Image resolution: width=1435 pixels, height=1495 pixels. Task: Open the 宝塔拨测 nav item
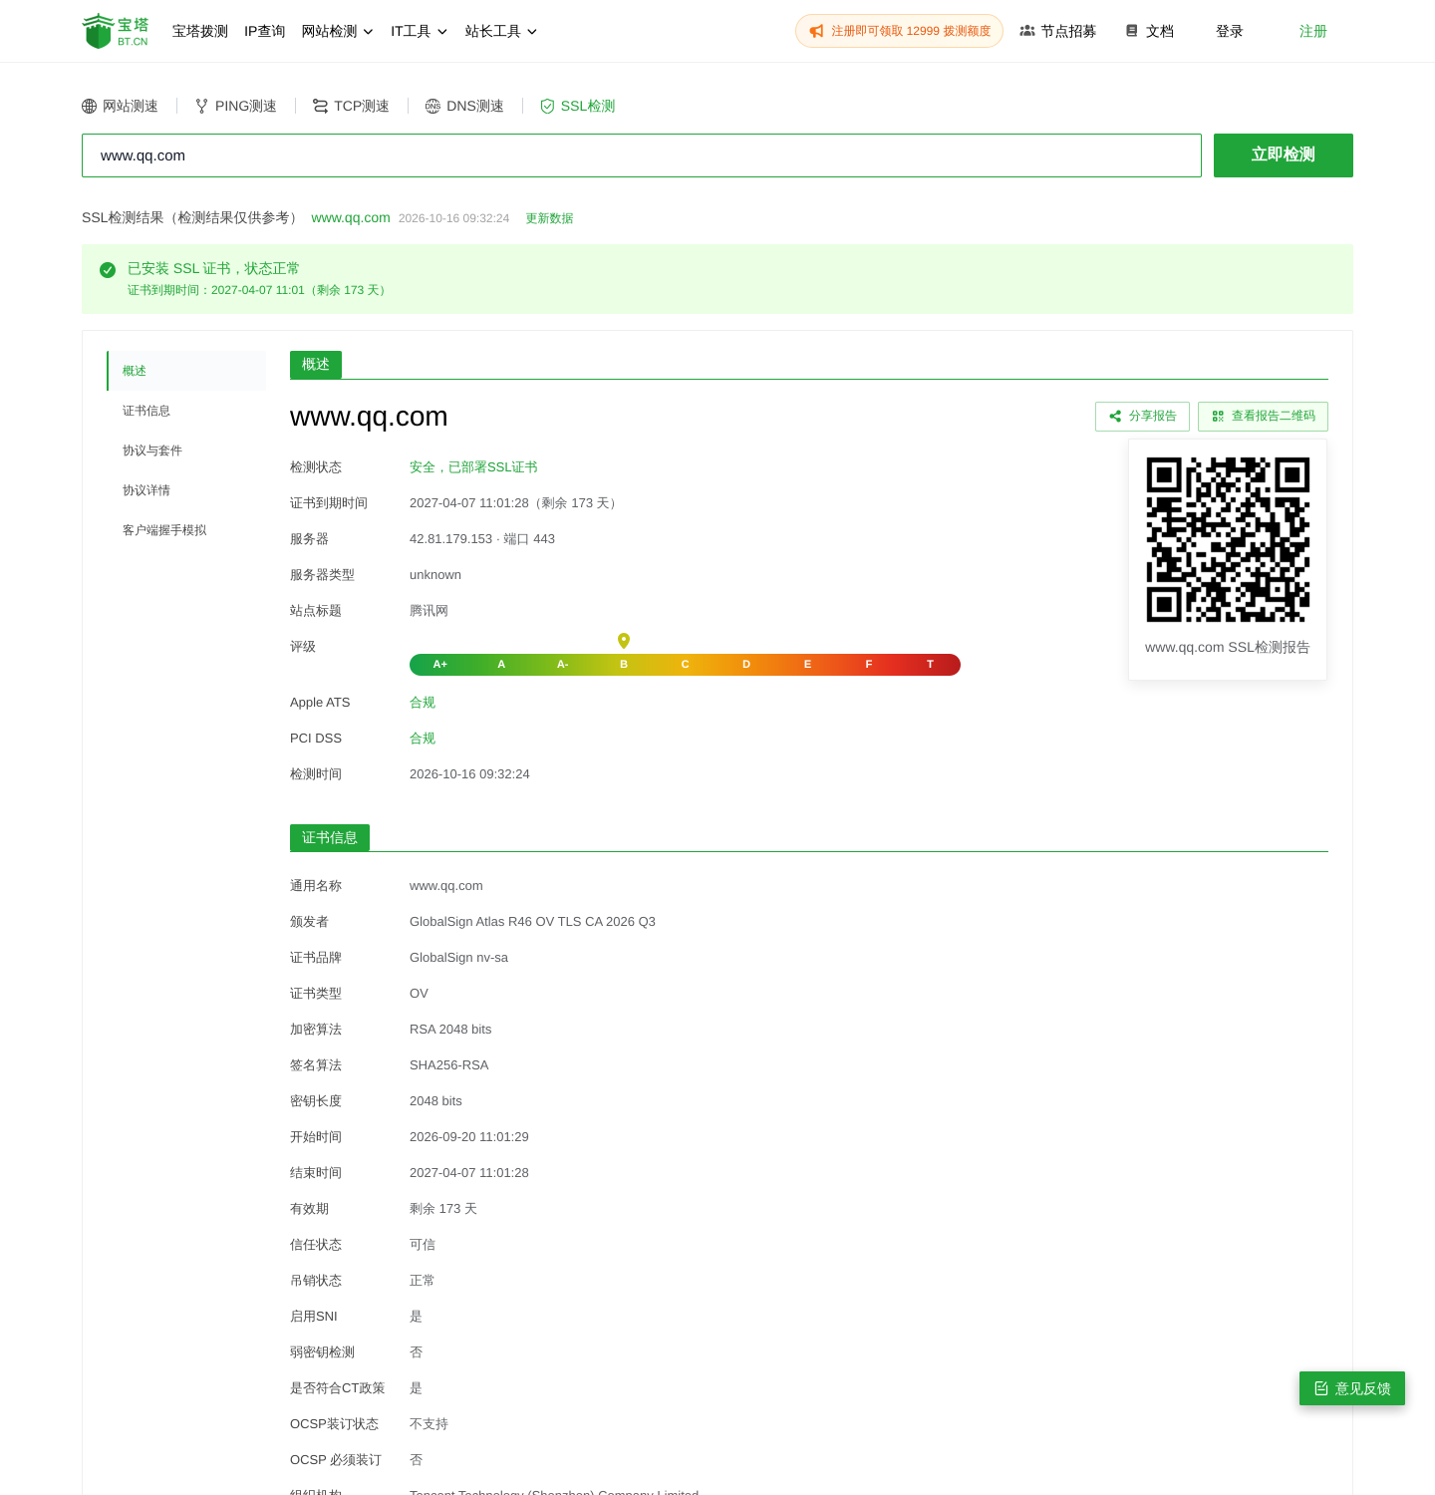click(x=200, y=31)
